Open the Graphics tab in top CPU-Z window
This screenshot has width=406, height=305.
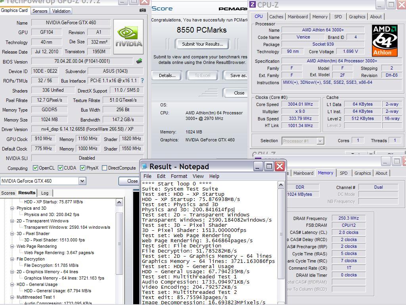tap(357, 17)
